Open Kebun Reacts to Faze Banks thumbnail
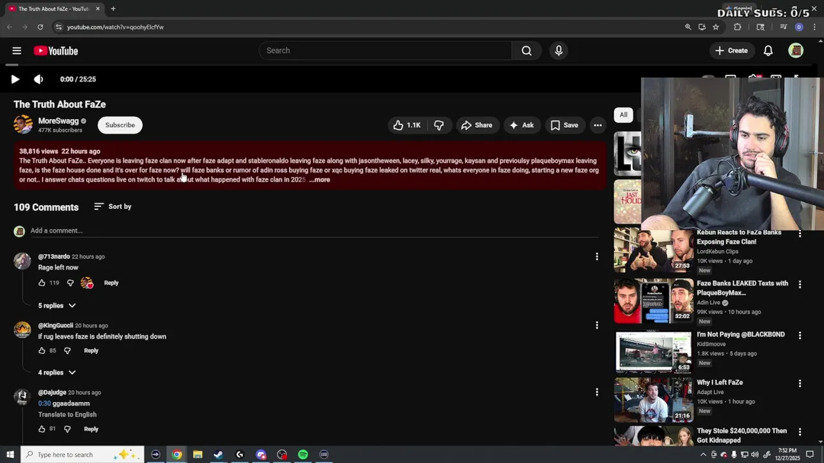824x463 pixels. coord(653,250)
